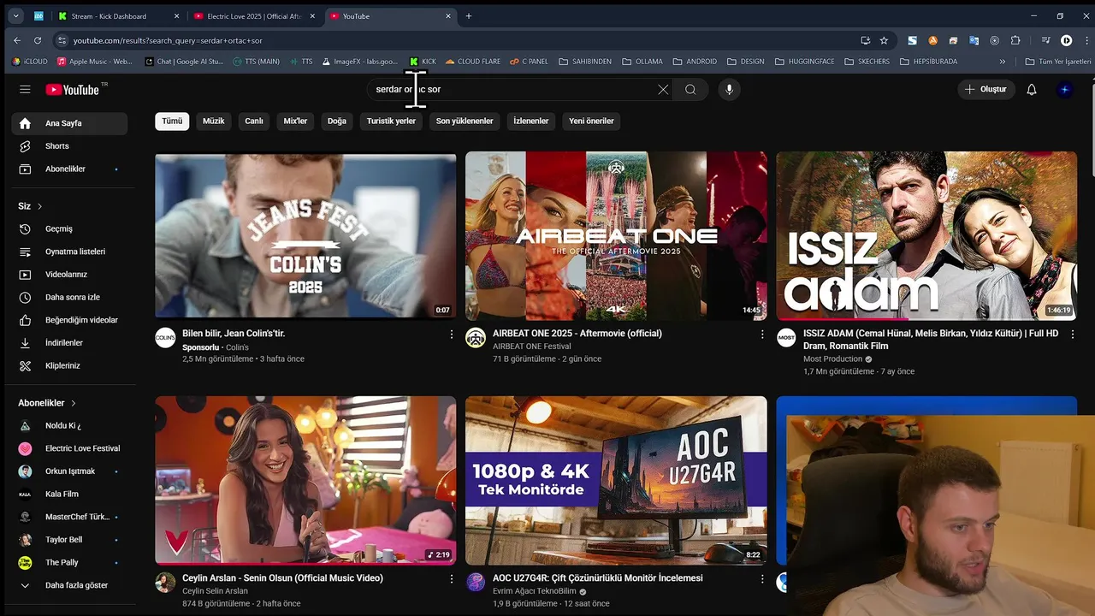
Task: Select the Mix'ler filter chip
Action: (295, 121)
